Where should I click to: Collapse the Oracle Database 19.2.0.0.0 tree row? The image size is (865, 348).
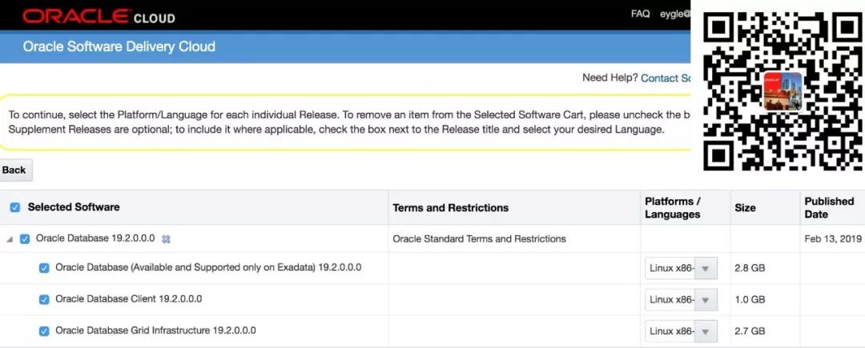[x=10, y=238]
